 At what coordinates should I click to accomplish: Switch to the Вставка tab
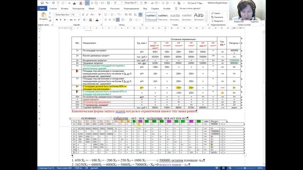(64, 8)
